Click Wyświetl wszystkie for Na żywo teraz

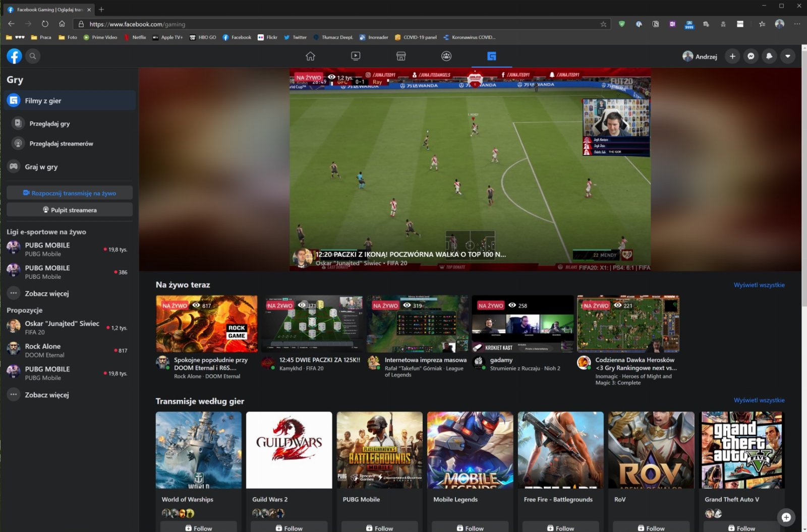759,285
